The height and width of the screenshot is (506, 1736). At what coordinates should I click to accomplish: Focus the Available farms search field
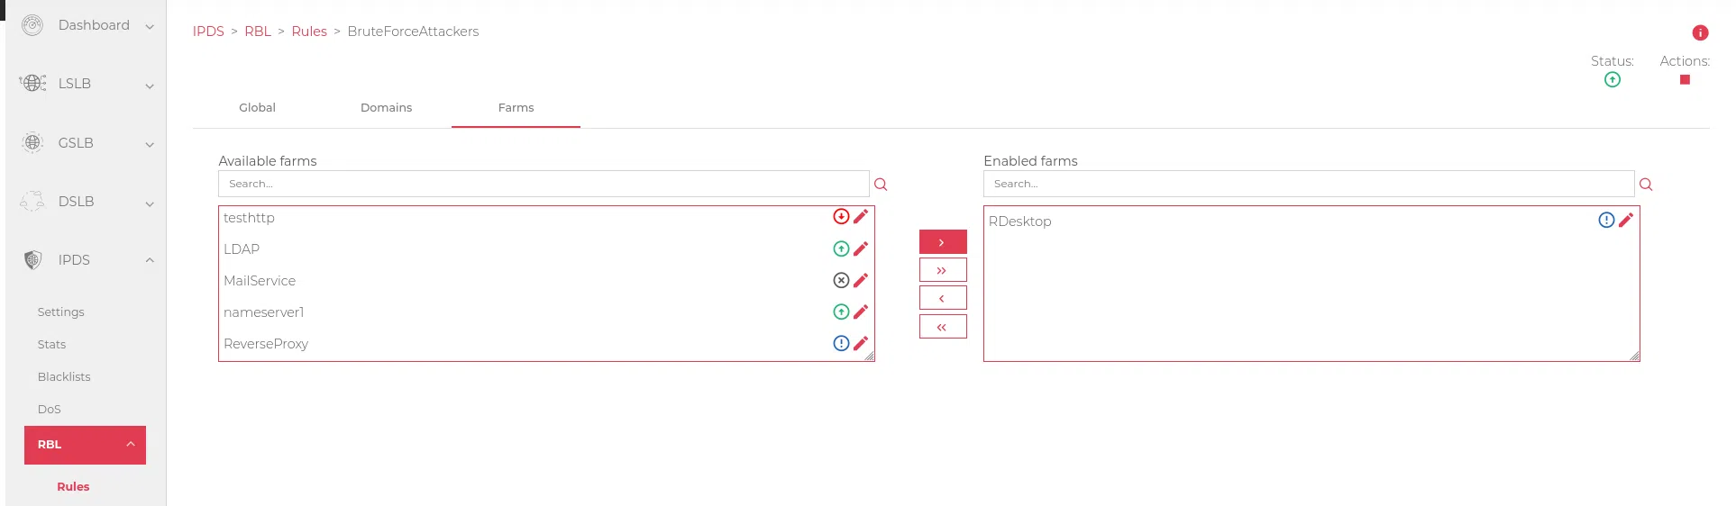tap(544, 184)
